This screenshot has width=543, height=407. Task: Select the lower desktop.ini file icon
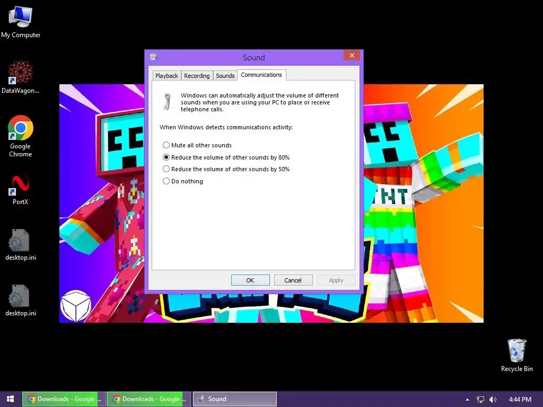21,300
